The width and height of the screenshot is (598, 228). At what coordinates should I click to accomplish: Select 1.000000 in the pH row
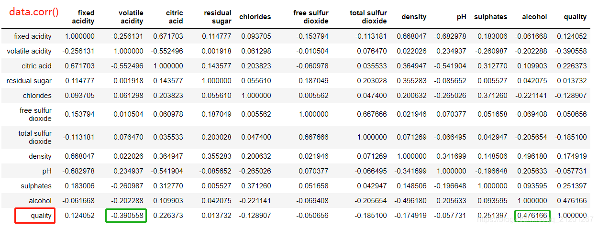[452, 171]
